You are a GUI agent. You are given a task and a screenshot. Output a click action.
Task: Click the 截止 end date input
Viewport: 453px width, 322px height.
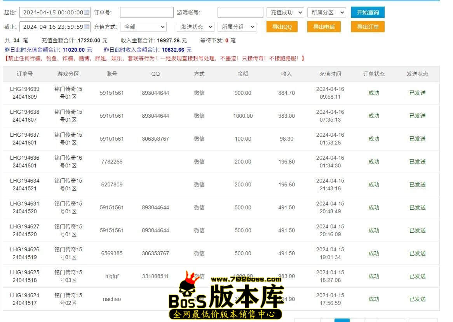[x=52, y=27]
